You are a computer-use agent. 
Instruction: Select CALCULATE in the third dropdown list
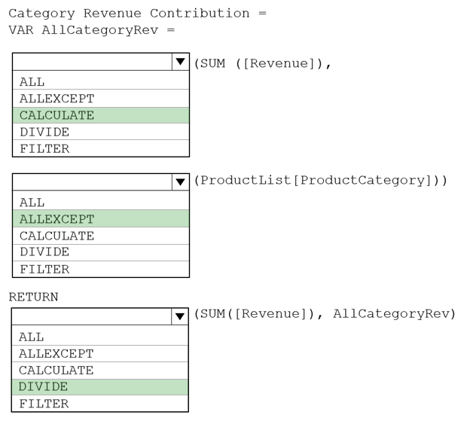[100, 371]
